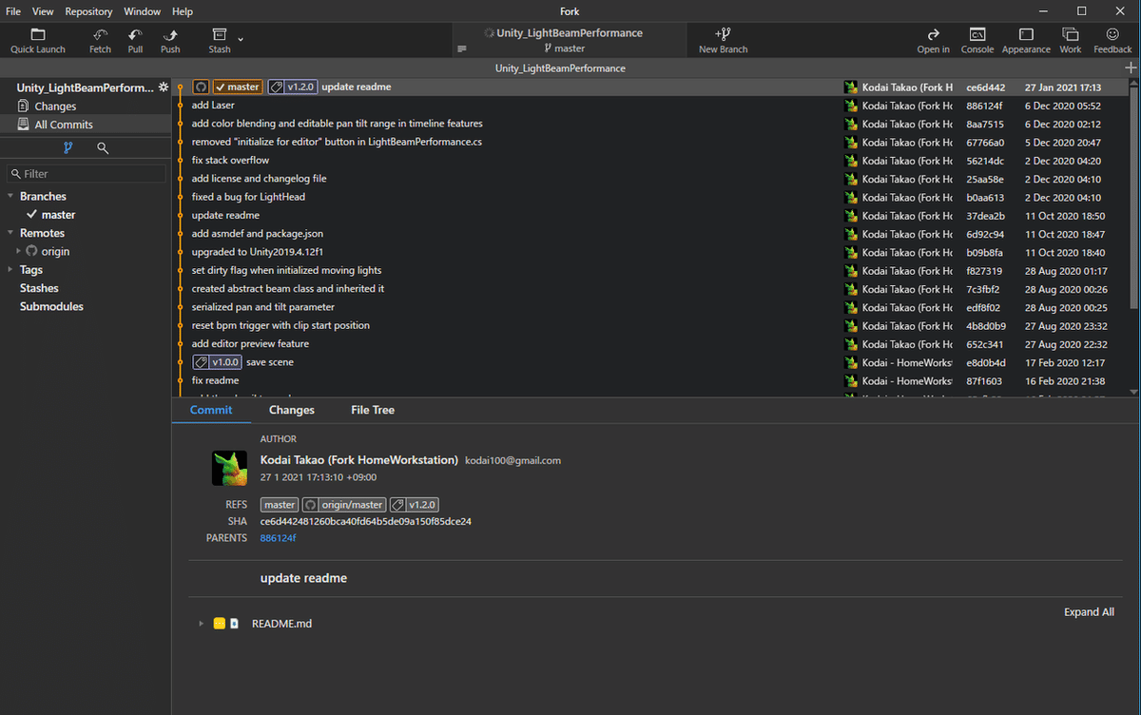Image resolution: width=1141 pixels, height=715 pixels.
Task: Open the Repository menu
Action: tap(88, 11)
